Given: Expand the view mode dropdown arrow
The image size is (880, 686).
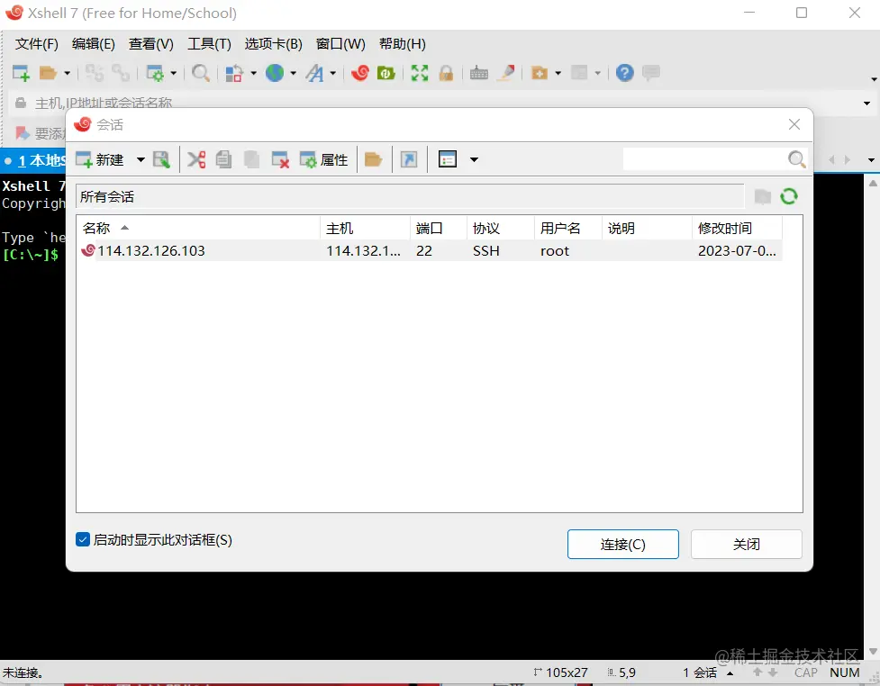Looking at the screenshot, I should click(475, 160).
